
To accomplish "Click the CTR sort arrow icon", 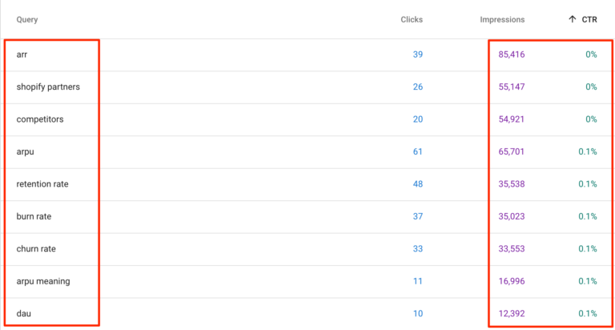I will point(573,19).
